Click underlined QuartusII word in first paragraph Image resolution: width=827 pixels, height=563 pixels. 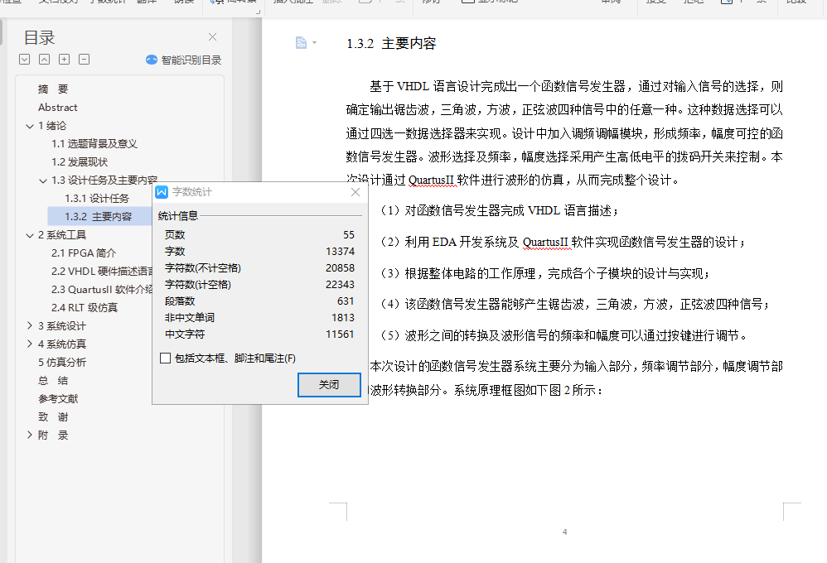click(432, 180)
